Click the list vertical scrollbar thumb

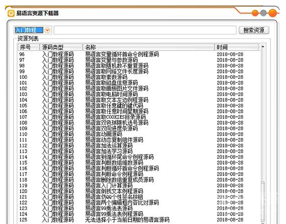coord(263,201)
